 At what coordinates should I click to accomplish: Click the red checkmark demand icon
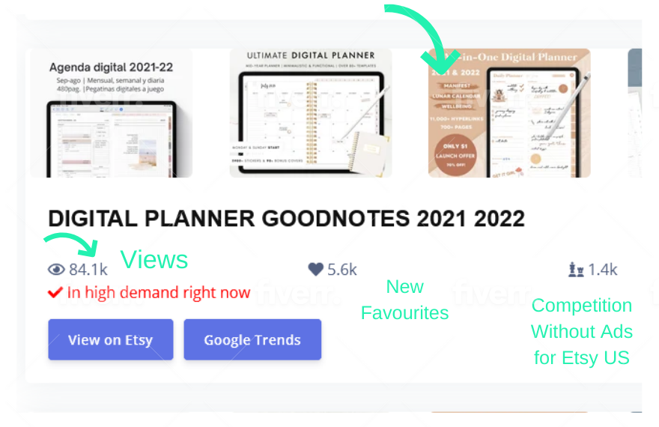point(55,292)
